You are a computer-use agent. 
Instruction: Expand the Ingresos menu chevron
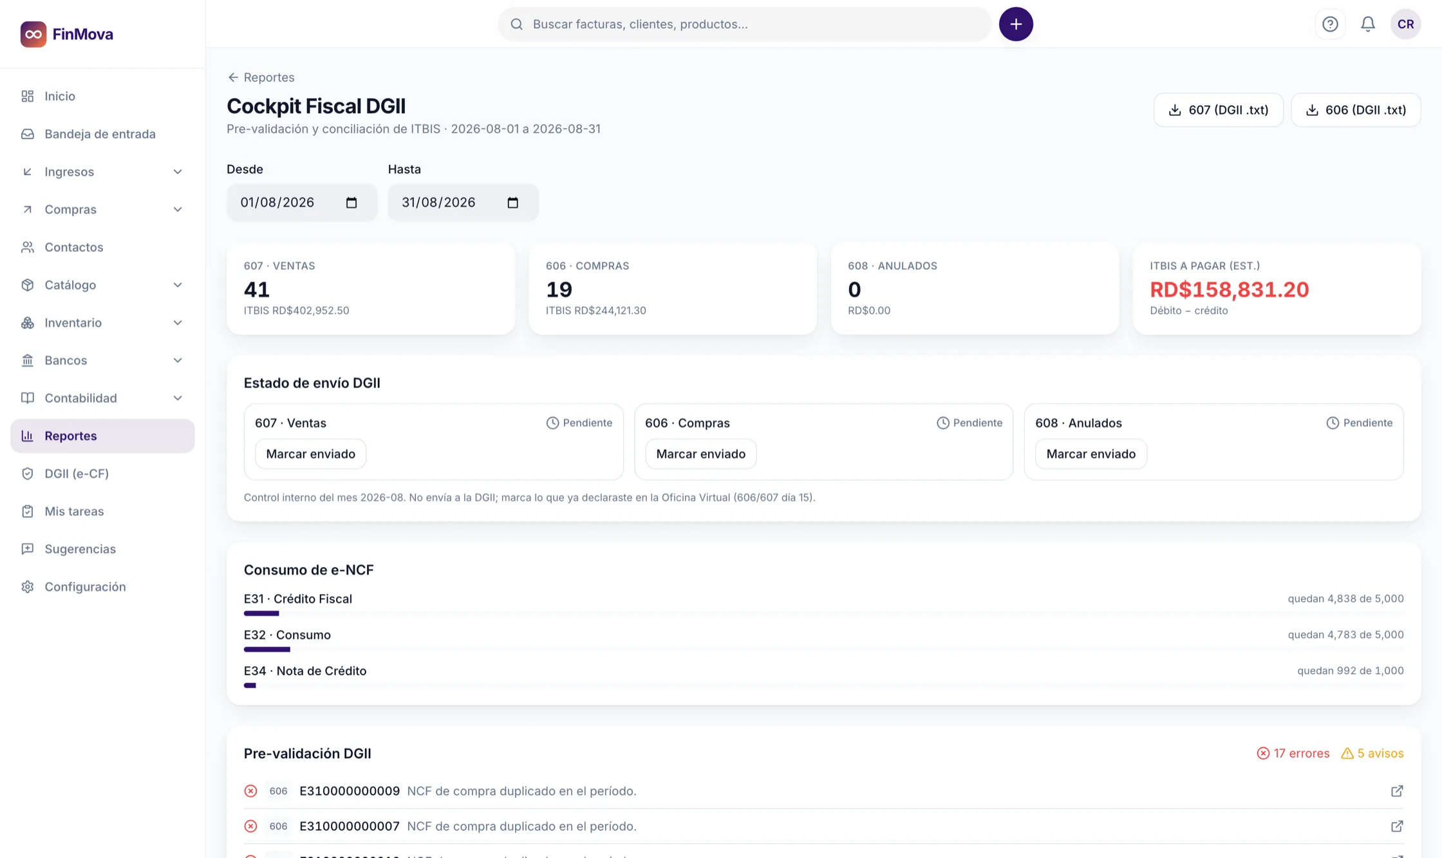click(x=178, y=172)
